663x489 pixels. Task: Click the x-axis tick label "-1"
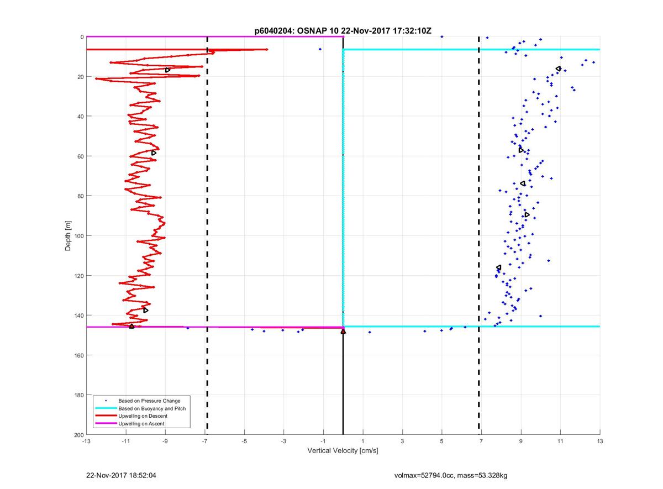323,441
